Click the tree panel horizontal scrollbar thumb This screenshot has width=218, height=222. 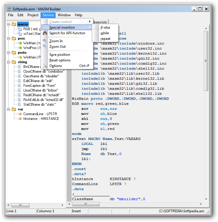(20, 205)
